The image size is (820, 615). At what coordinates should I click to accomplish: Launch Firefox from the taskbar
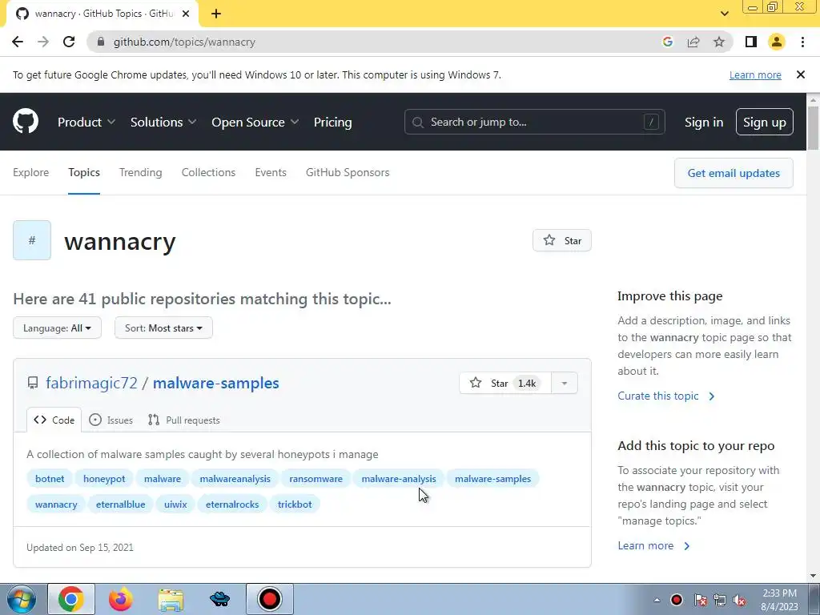121,599
